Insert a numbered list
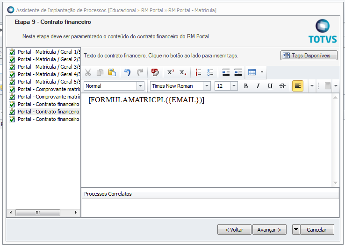 (198, 72)
